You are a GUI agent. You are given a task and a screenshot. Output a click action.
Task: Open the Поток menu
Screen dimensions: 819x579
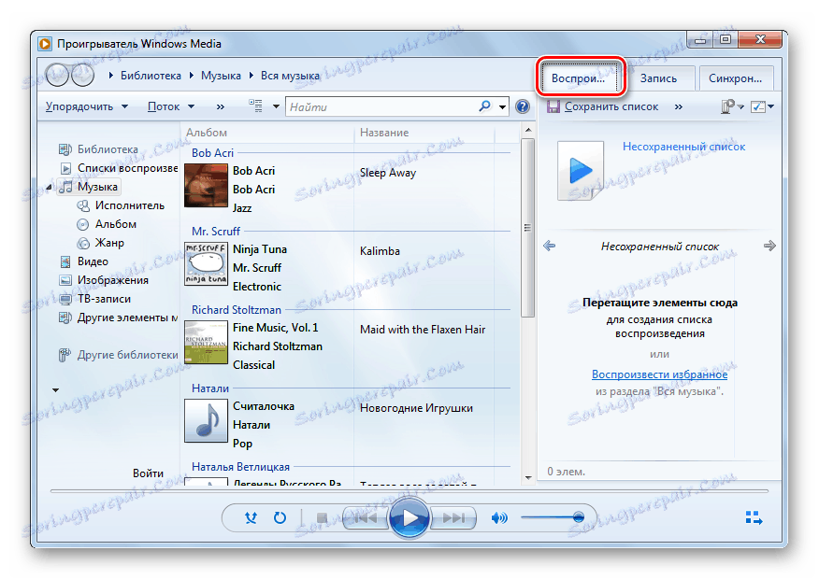tap(171, 106)
